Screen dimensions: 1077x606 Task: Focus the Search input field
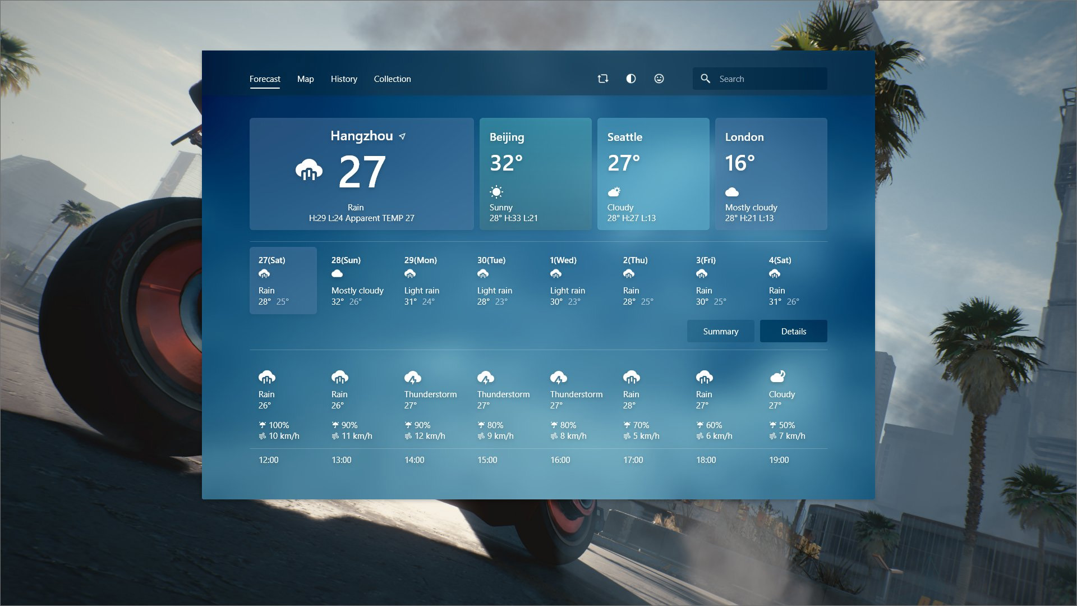point(760,79)
